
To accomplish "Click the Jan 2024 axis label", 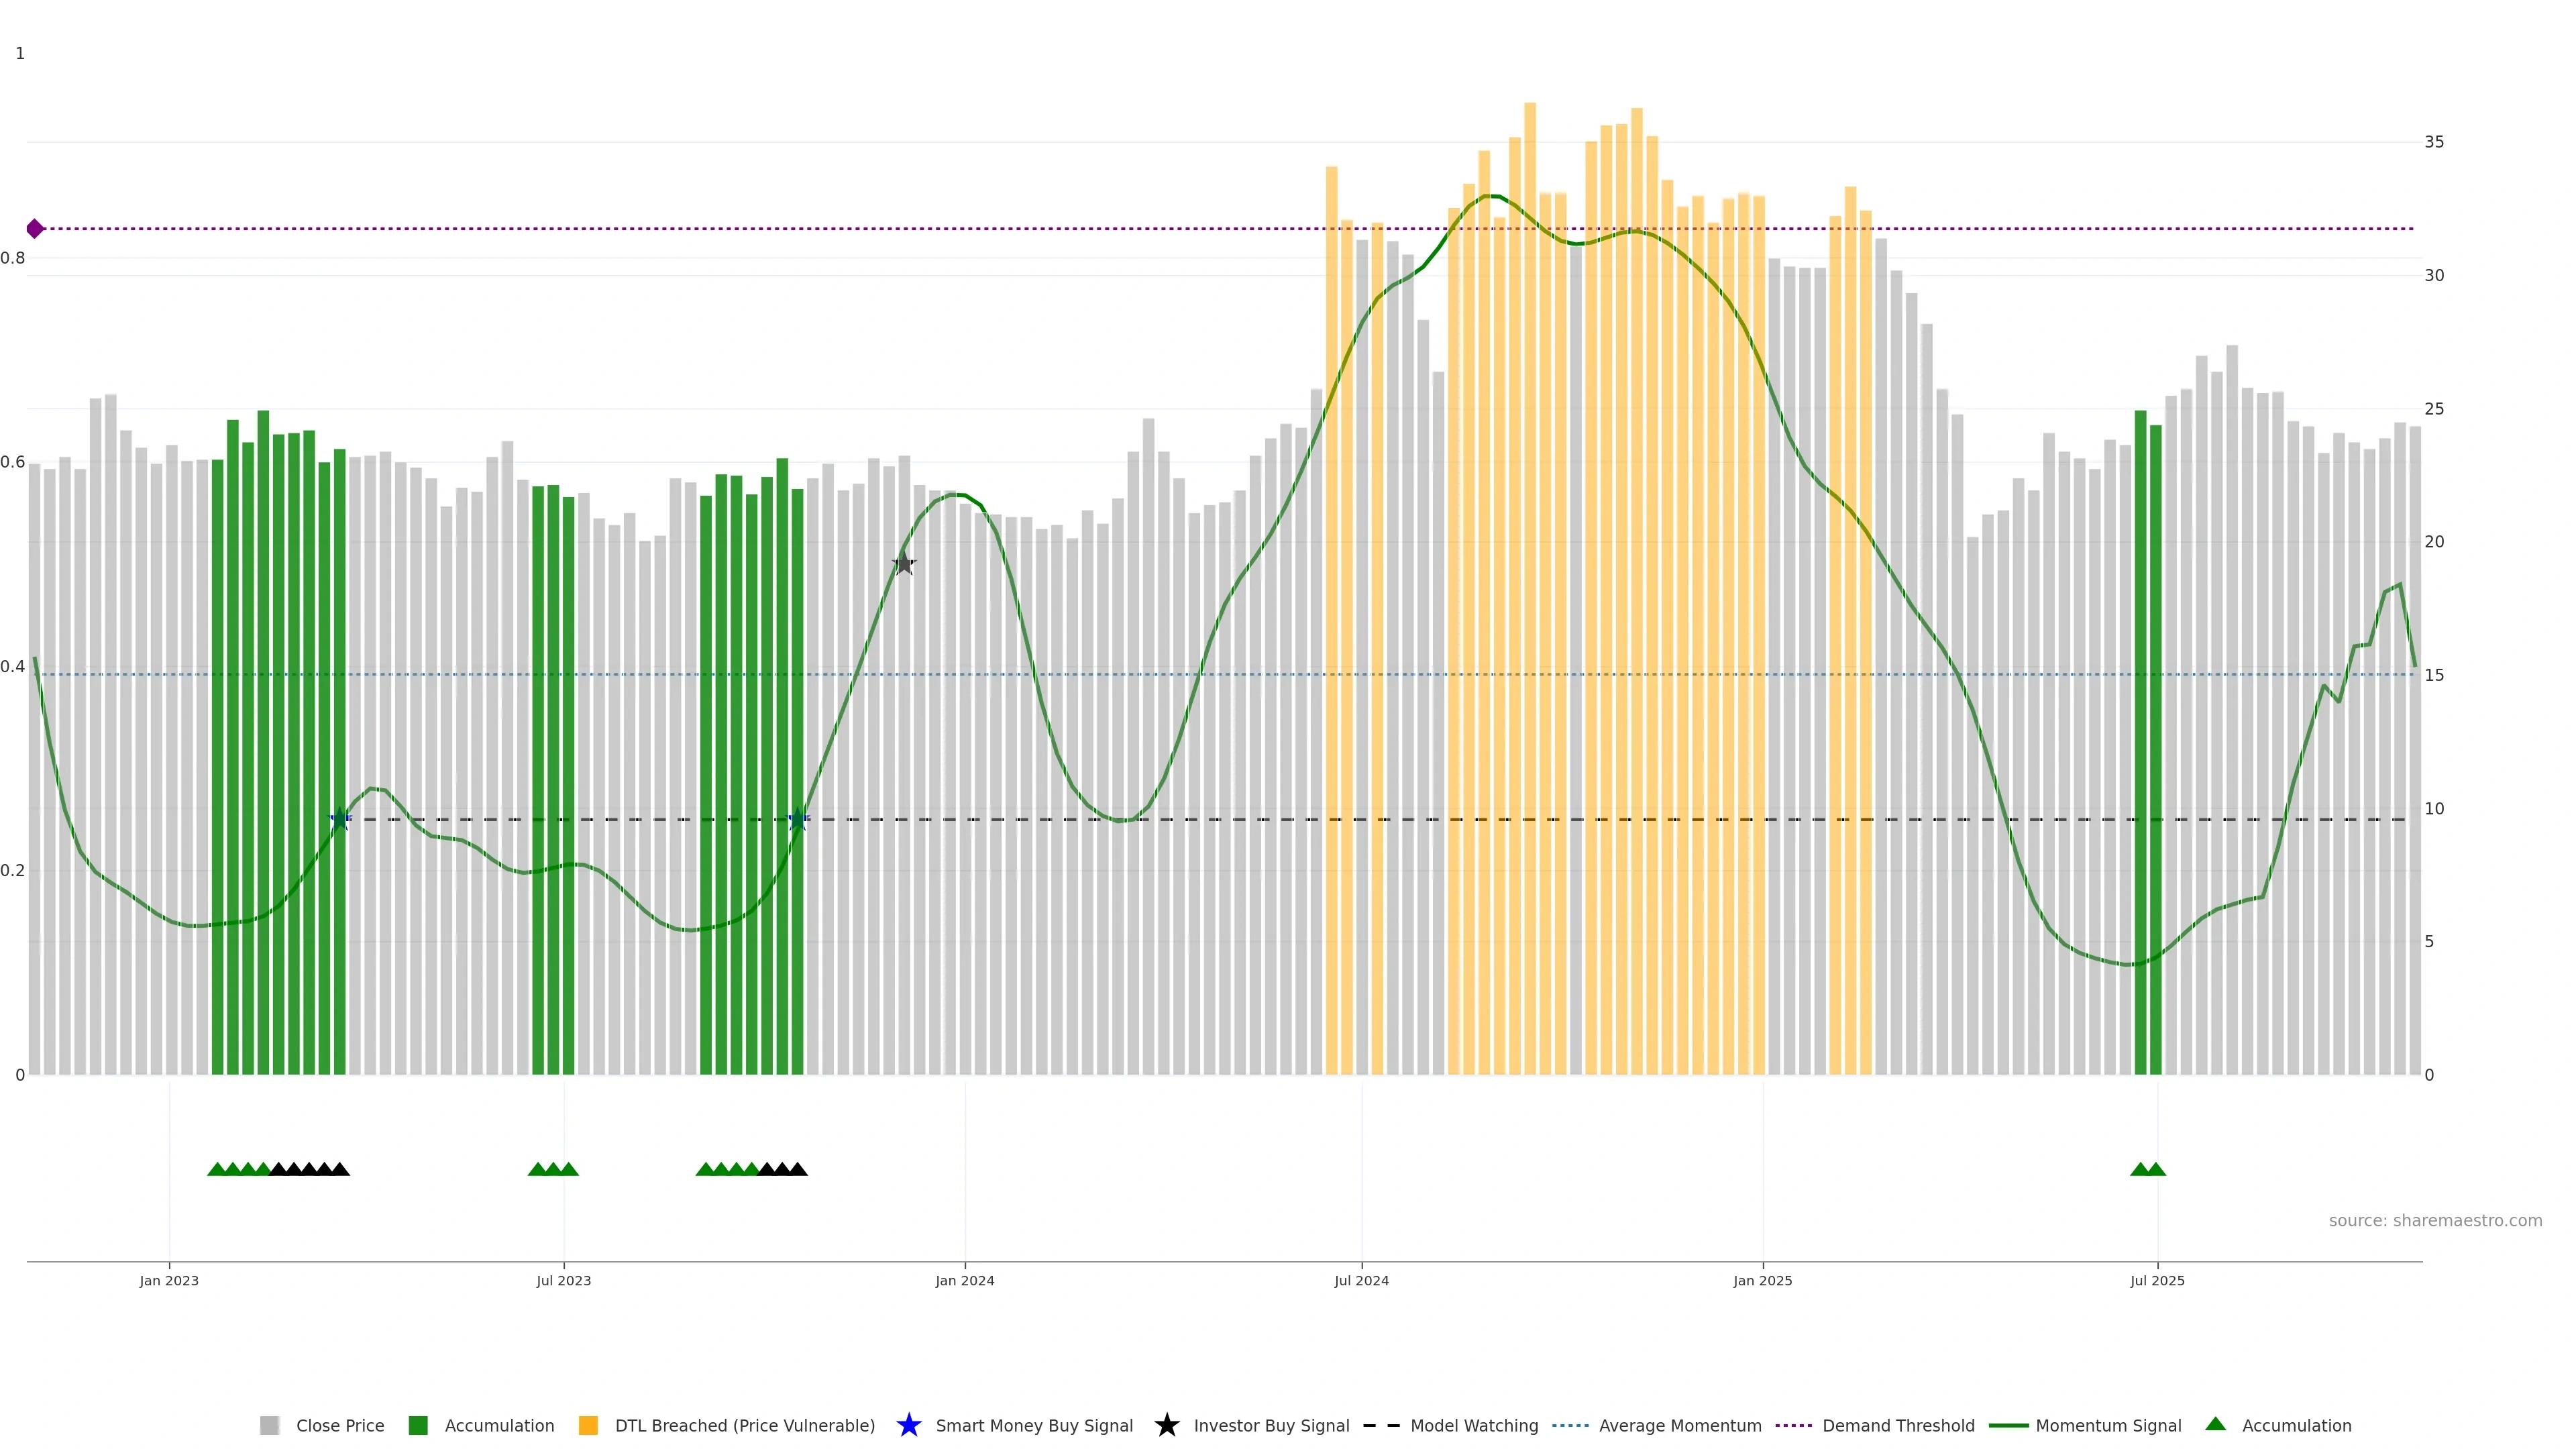I will pyautogui.click(x=964, y=1280).
